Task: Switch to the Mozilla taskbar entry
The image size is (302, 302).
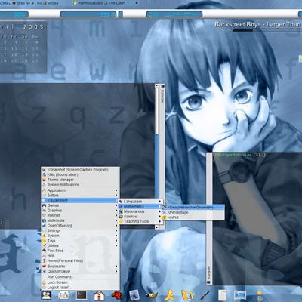Action: pos(51,3)
